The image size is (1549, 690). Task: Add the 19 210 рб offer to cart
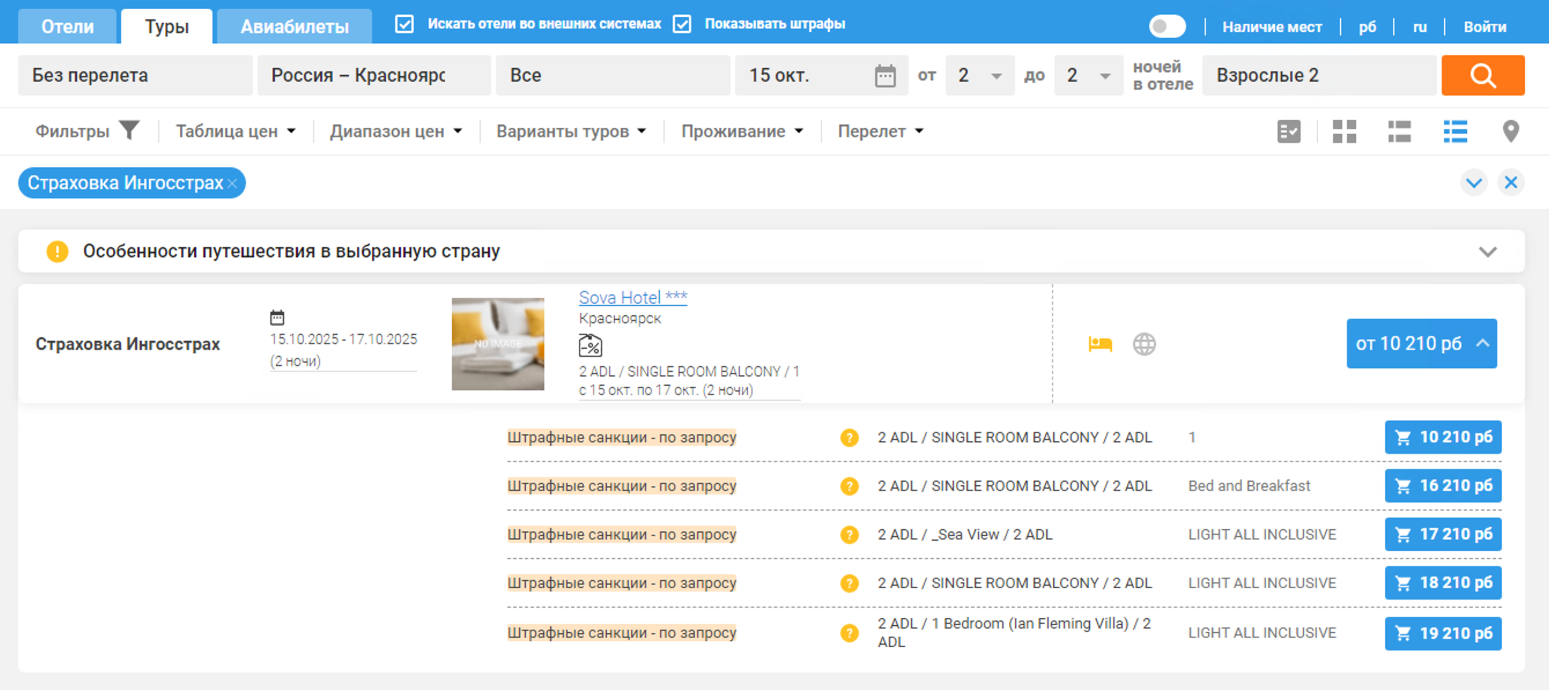(1443, 633)
